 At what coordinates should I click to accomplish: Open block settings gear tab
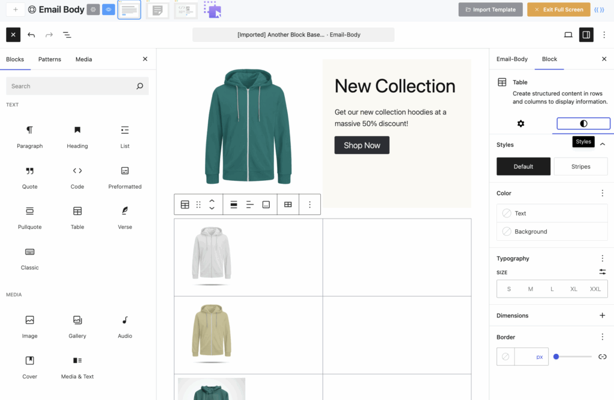coord(520,123)
